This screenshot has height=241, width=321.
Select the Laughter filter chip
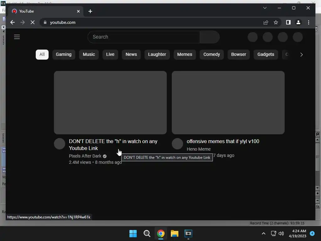click(x=157, y=55)
